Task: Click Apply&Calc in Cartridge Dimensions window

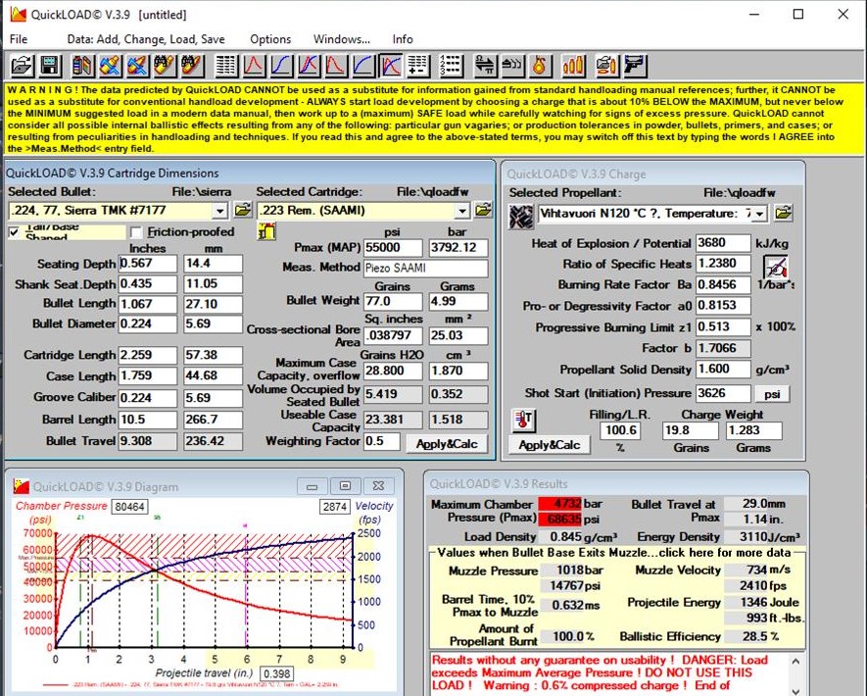Action: [x=447, y=444]
